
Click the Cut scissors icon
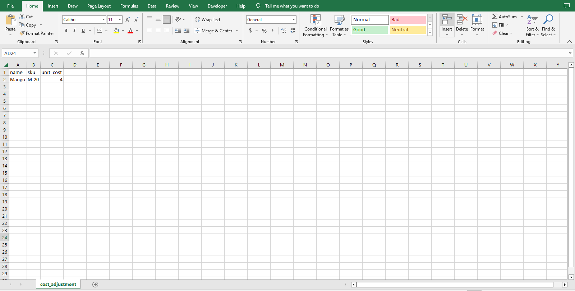coord(22,17)
